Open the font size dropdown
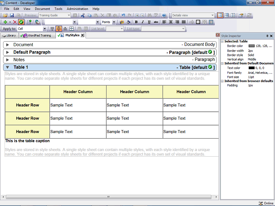This screenshot has width=275, height=206. [x=98, y=22]
